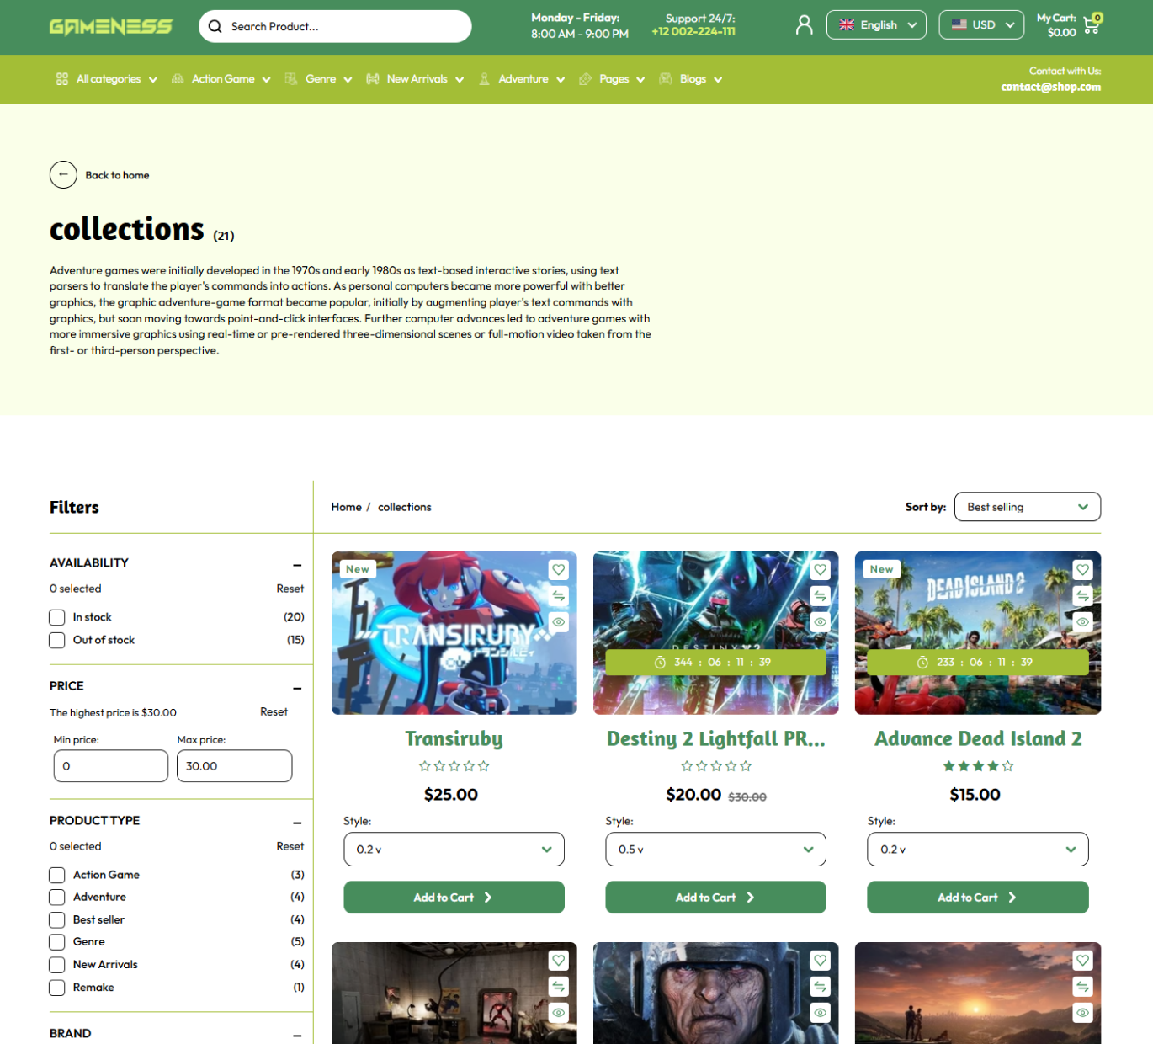Check the Out of stock filter
The image size is (1153, 1044).
57,640
